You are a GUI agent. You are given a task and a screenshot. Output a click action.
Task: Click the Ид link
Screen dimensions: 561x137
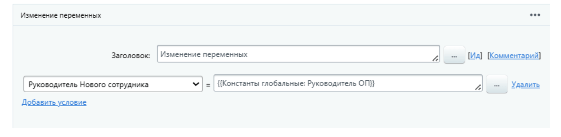[x=475, y=56]
